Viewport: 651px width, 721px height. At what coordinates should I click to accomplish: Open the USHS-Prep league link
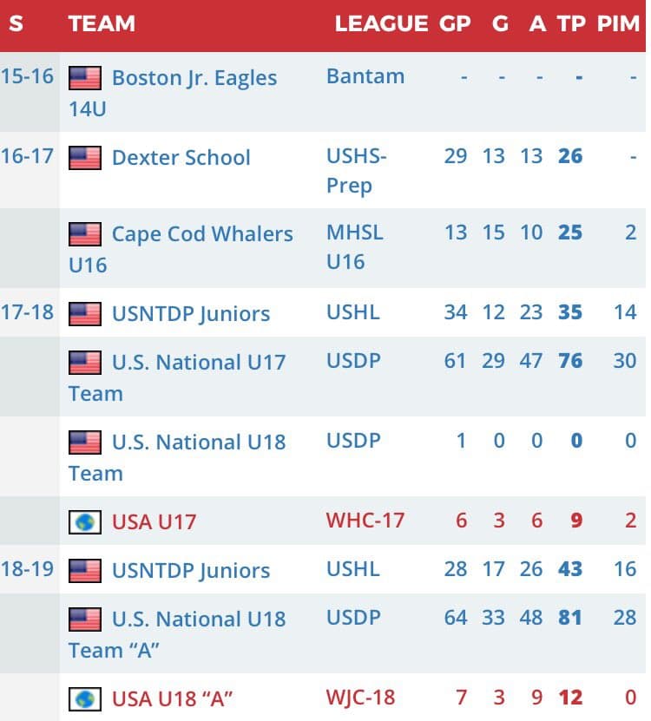pyautogui.click(x=357, y=170)
